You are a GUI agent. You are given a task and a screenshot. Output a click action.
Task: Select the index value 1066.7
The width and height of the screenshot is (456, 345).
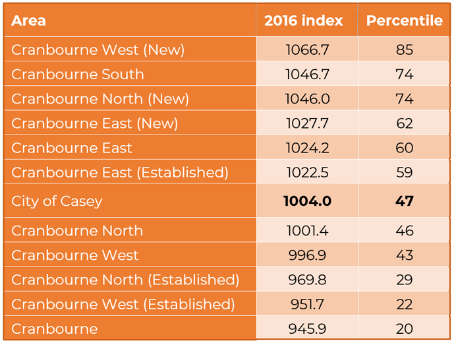[x=306, y=50]
